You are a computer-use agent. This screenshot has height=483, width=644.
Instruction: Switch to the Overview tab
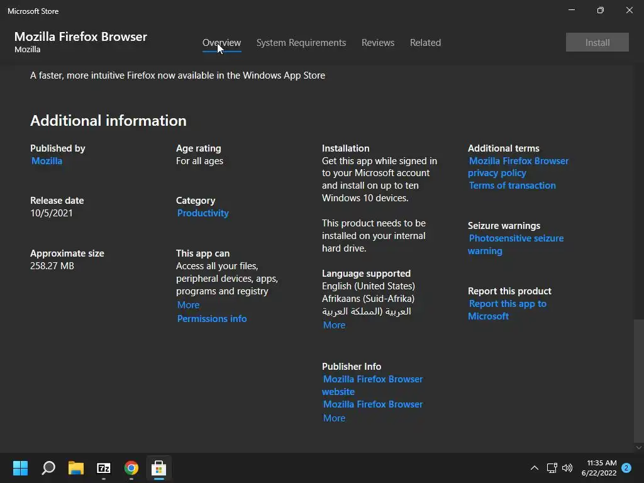click(x=221, y=43)
